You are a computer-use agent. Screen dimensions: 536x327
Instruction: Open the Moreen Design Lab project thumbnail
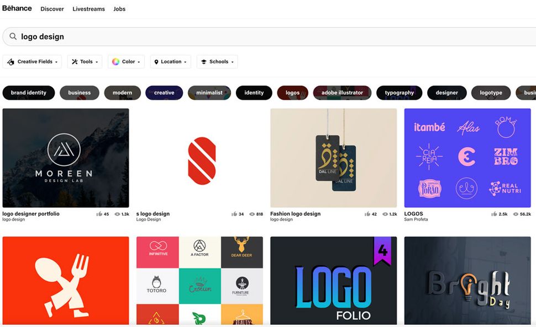tap(66, 158)
